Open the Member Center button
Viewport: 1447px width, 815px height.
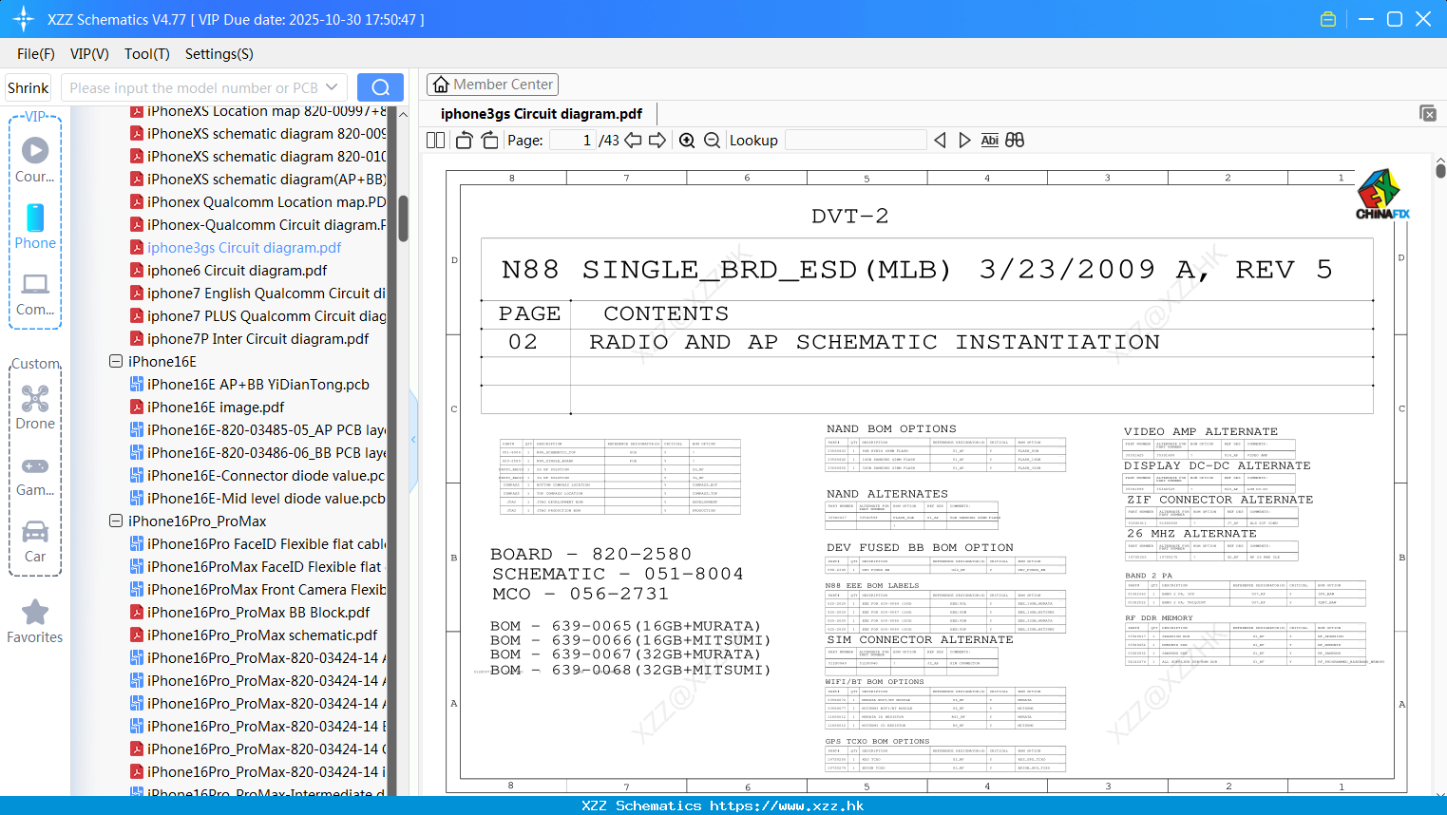point(492,85)
